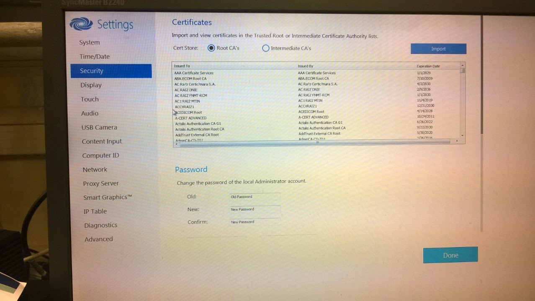
Task: Click the Certificates section heading
Action: pyautogui.click(x=192, y=23)
